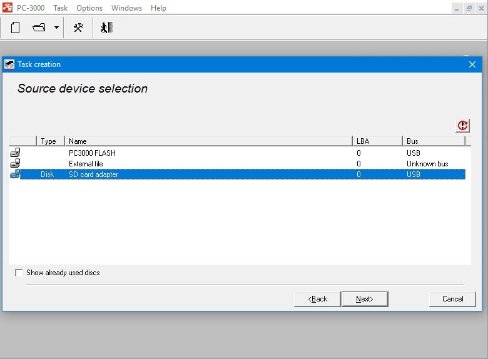488x359 pixels.
Task: Open the Help menu
Action: point(158,8)
